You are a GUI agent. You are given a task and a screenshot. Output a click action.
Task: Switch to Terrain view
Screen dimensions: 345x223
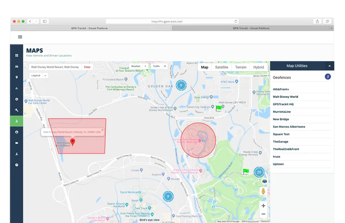(241, 67)
